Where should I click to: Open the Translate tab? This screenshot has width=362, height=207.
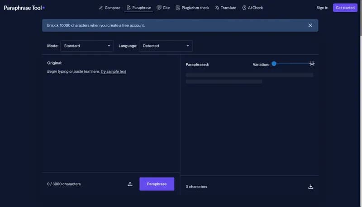pos(225,8)
